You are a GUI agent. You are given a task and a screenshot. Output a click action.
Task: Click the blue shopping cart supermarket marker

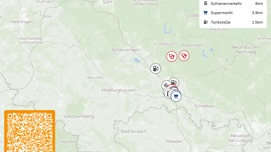(x=176, y=97)
